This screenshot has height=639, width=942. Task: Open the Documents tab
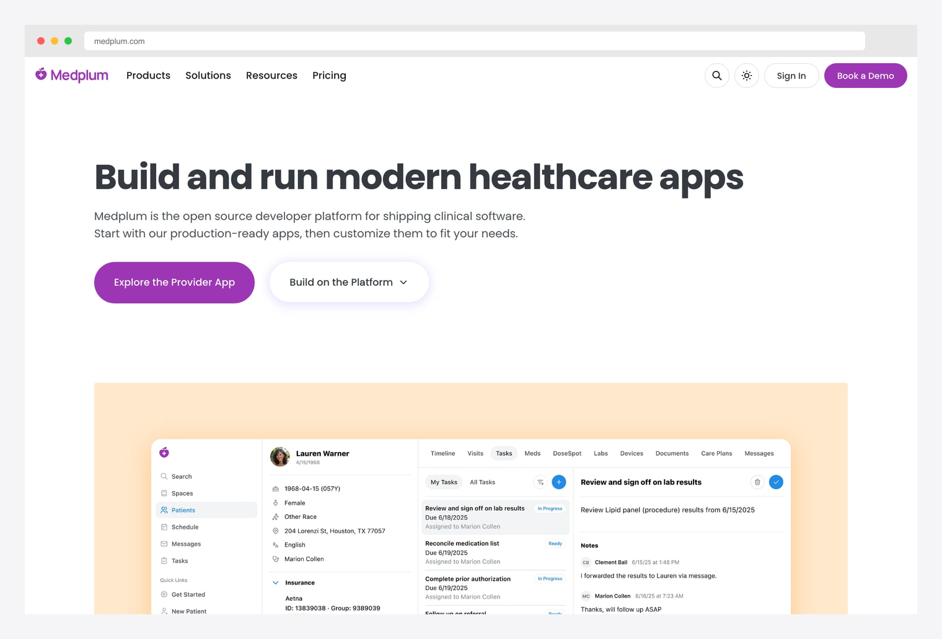(672, 453)
